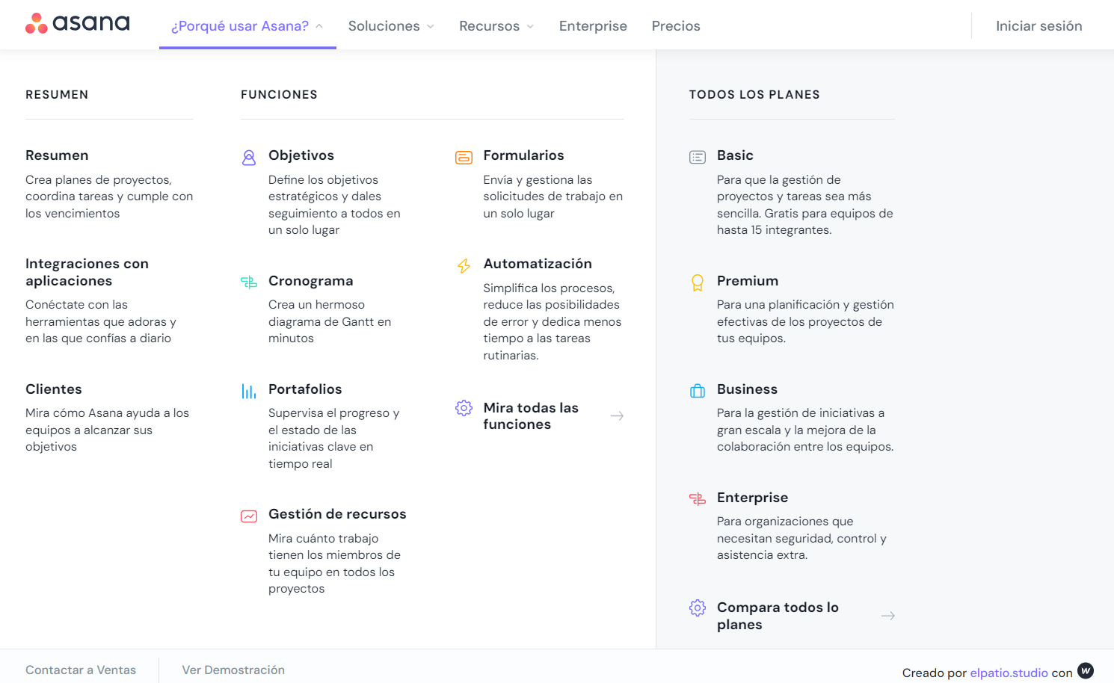Open the Enterprise nav item

[593, 26]
